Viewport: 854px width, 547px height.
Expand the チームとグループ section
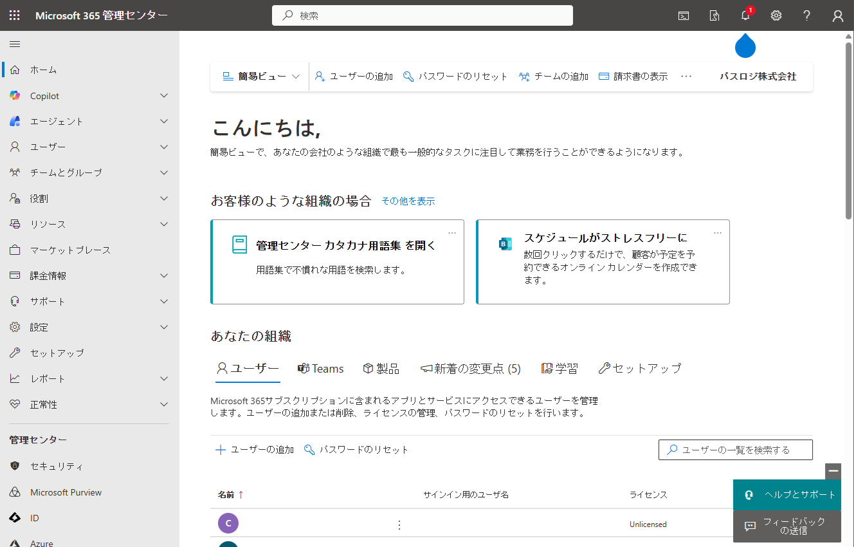pos(164,172)
